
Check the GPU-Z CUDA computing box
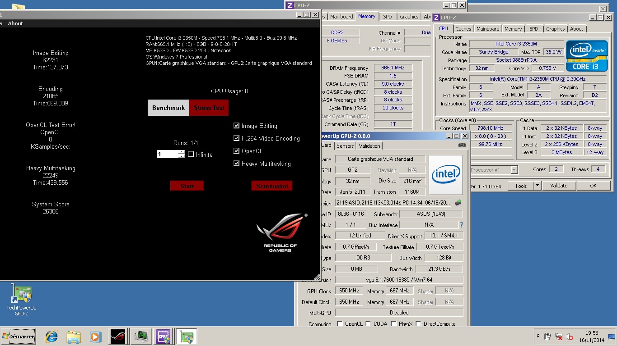(369, 324)
